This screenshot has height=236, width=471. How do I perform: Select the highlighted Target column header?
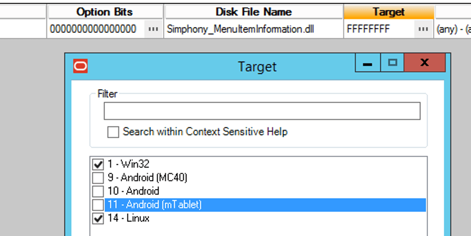388,12
